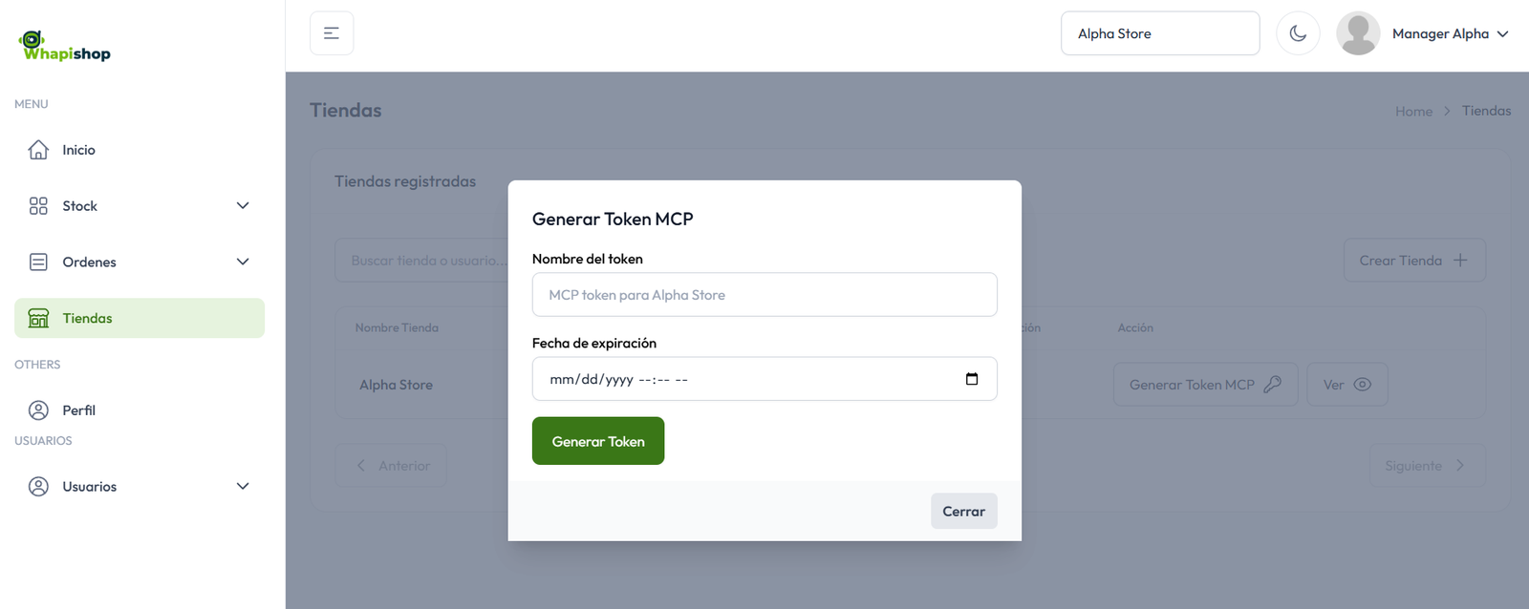The width and height of the screenshot is (1529, 609).
Task: Click the Inicio home icon
Action: [38, 150]
